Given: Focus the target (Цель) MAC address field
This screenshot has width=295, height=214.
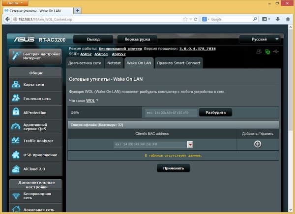Looking at the screenshot, I should point(171,113).
